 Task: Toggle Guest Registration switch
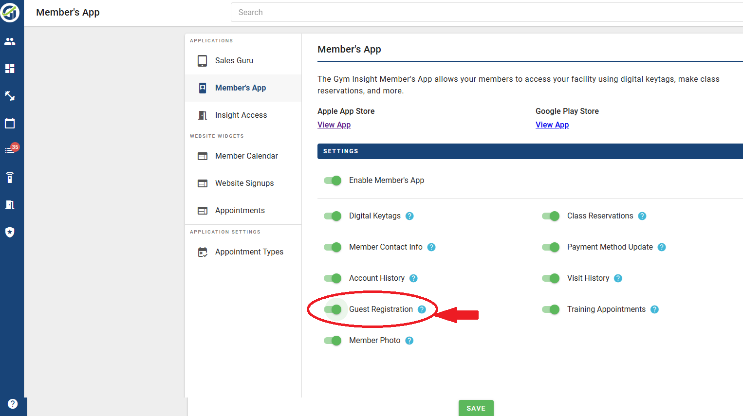[333, 309]
